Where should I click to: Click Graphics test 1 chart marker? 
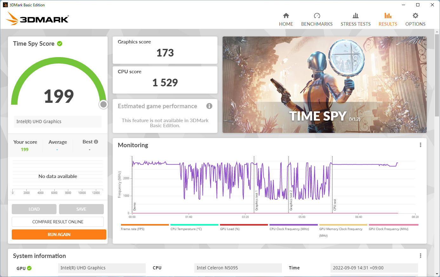257,201
